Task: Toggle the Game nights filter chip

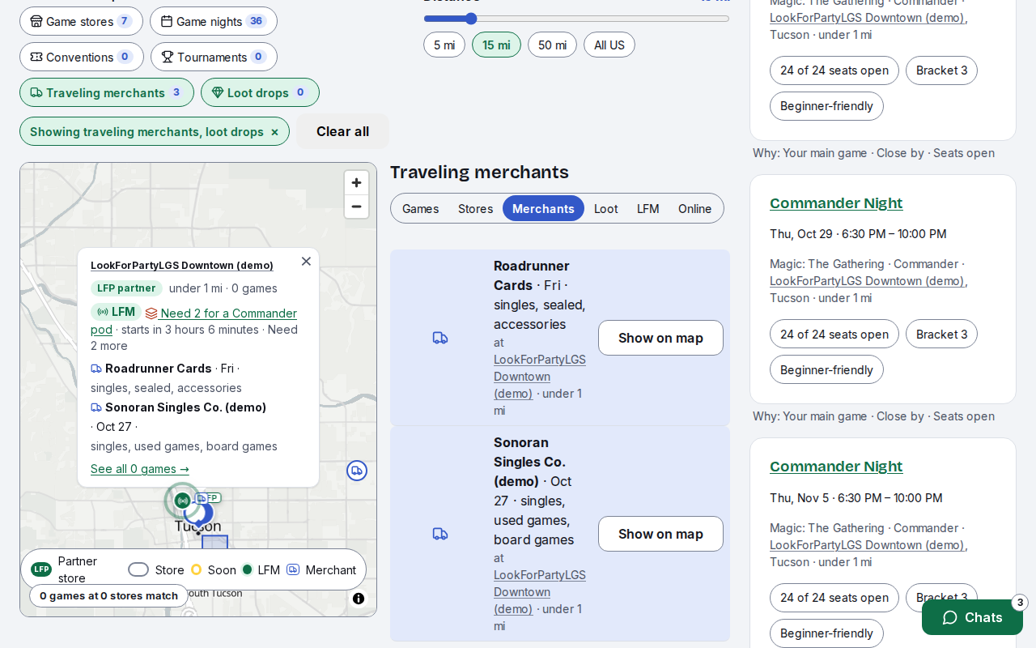Action: (214, 21)
